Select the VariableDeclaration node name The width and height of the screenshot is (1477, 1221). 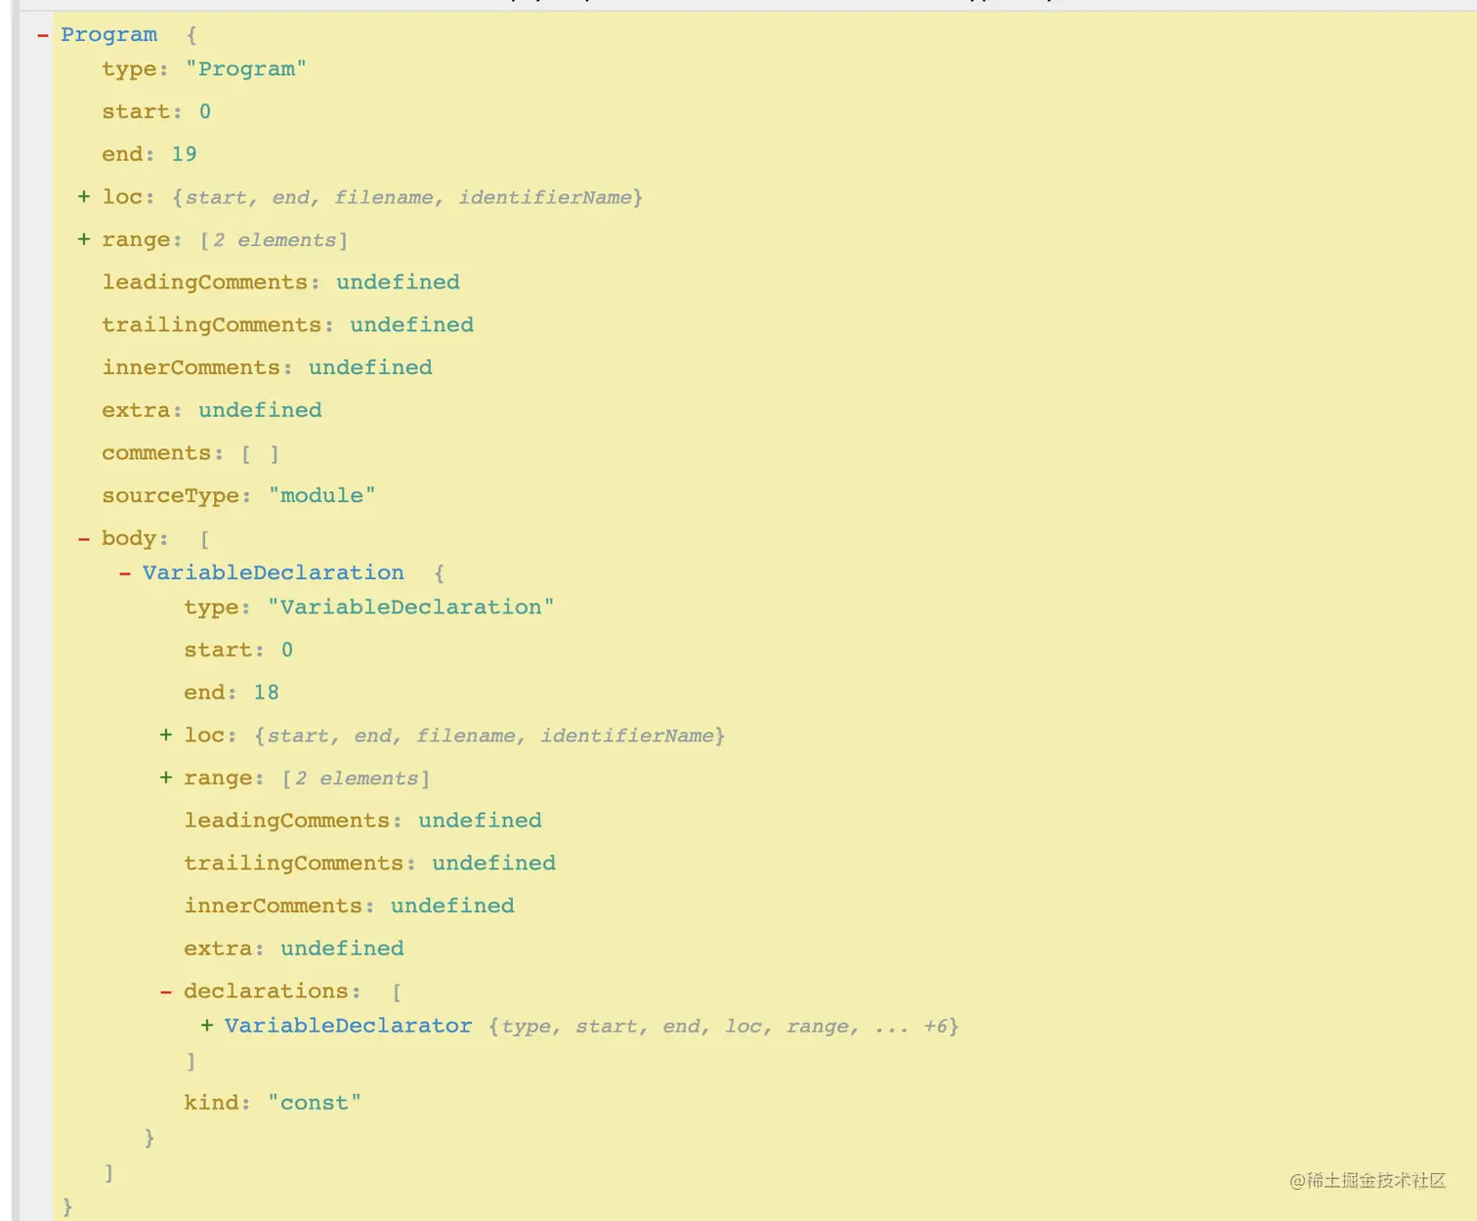[x=274, y=573]
